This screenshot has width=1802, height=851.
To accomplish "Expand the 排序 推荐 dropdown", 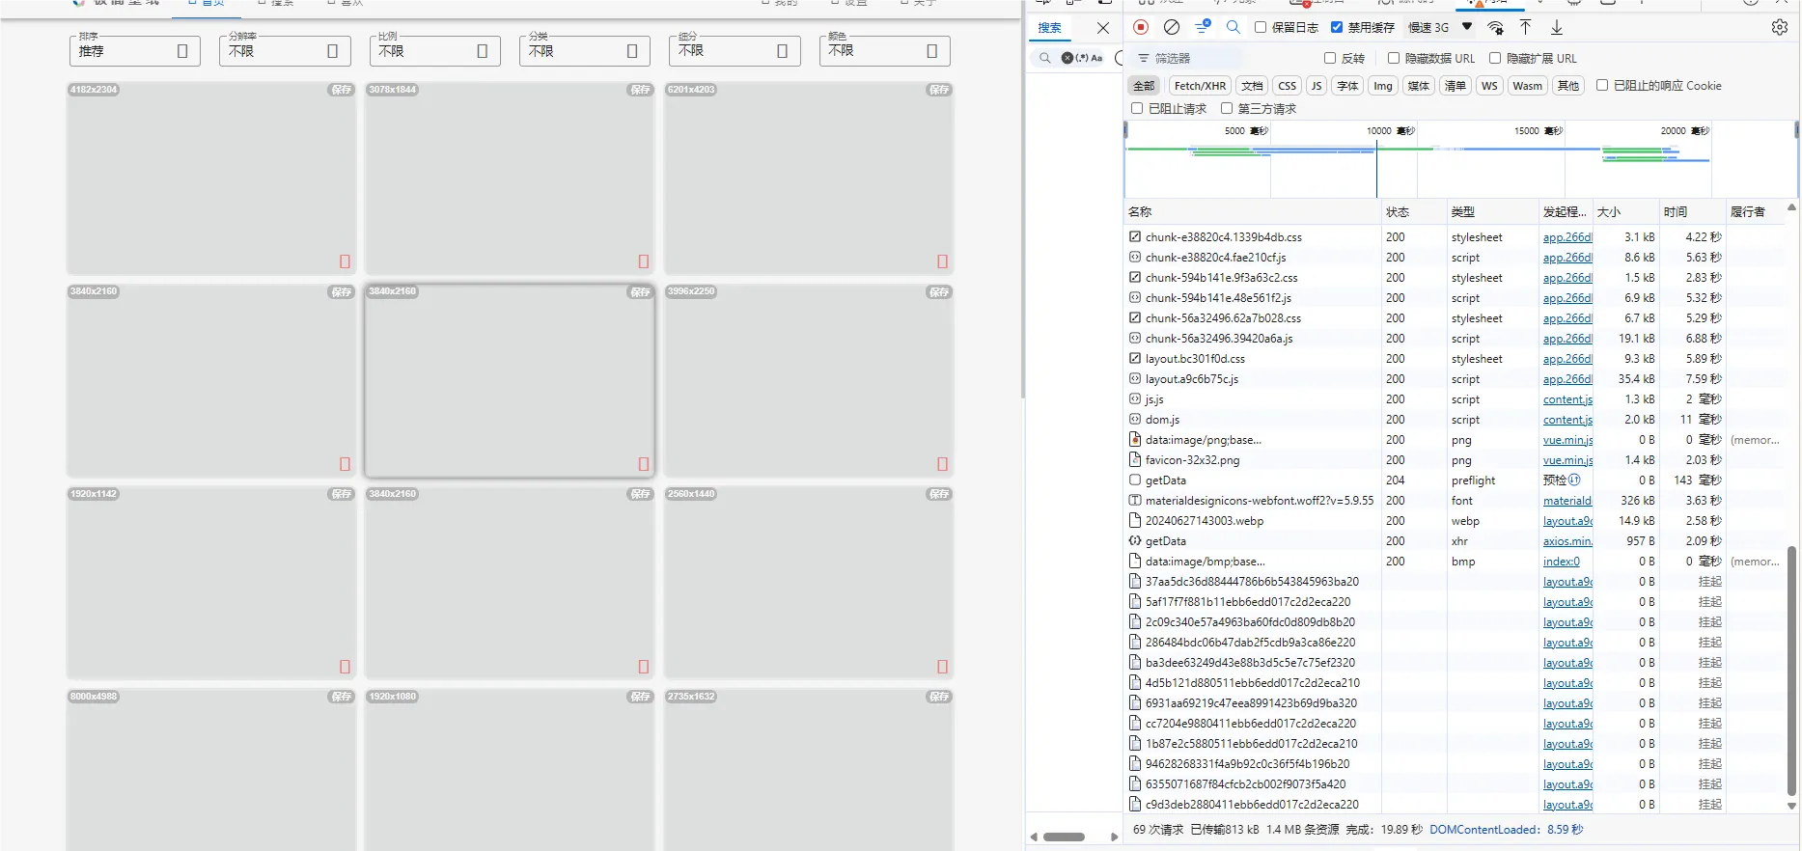I will (x=135, y=50).
